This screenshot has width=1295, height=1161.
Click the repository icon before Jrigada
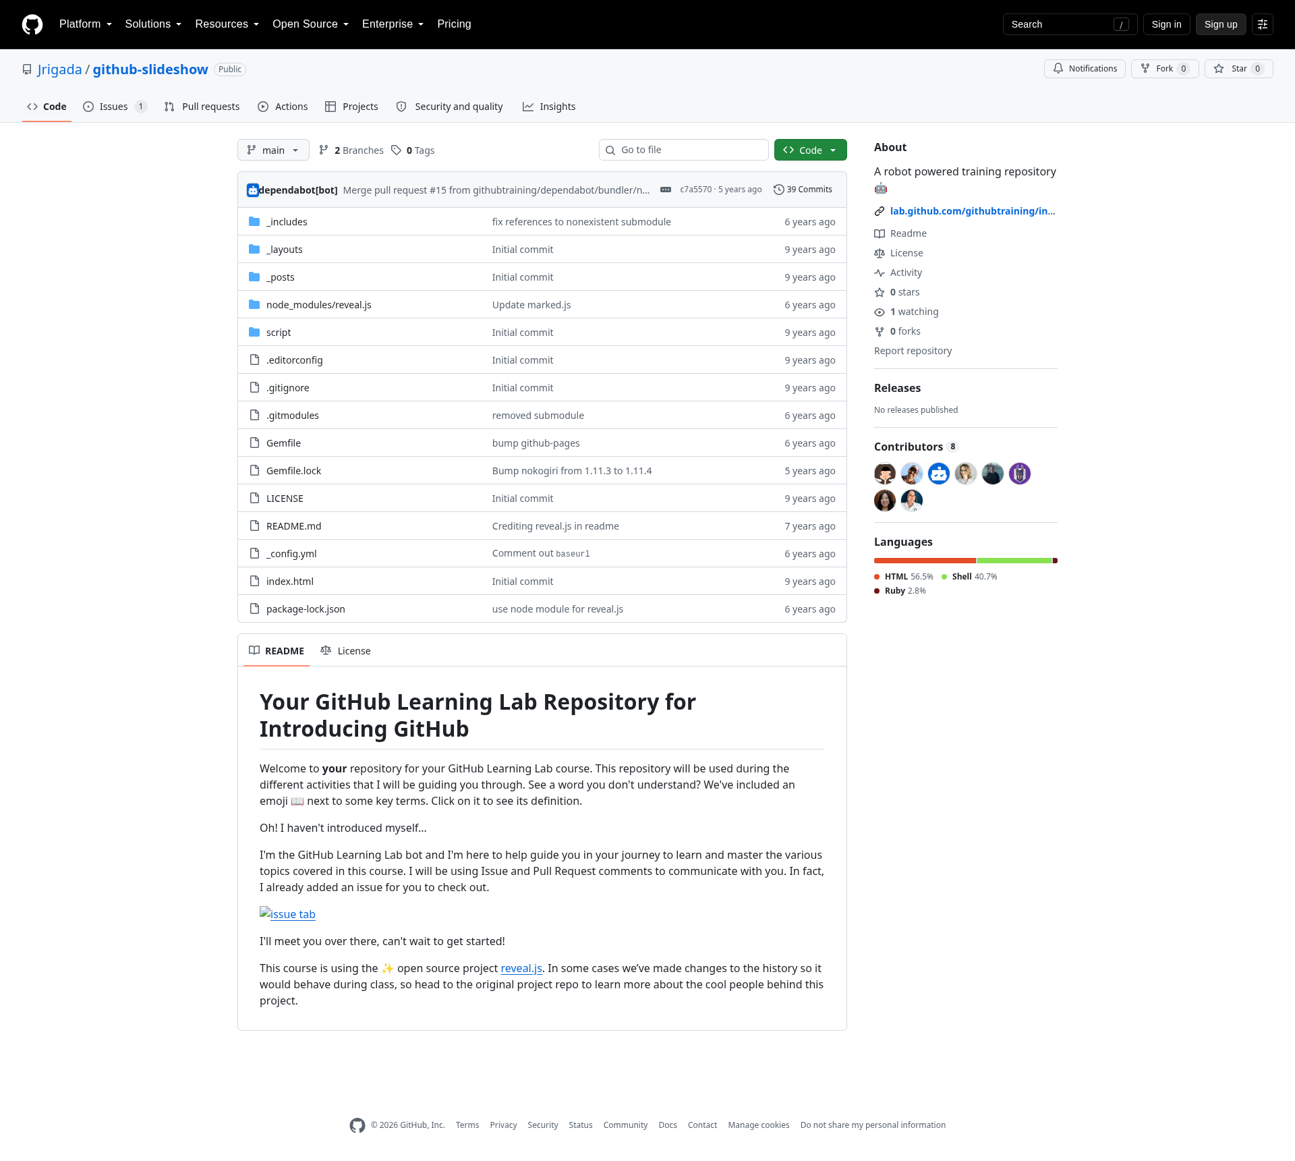pos(27,69)
